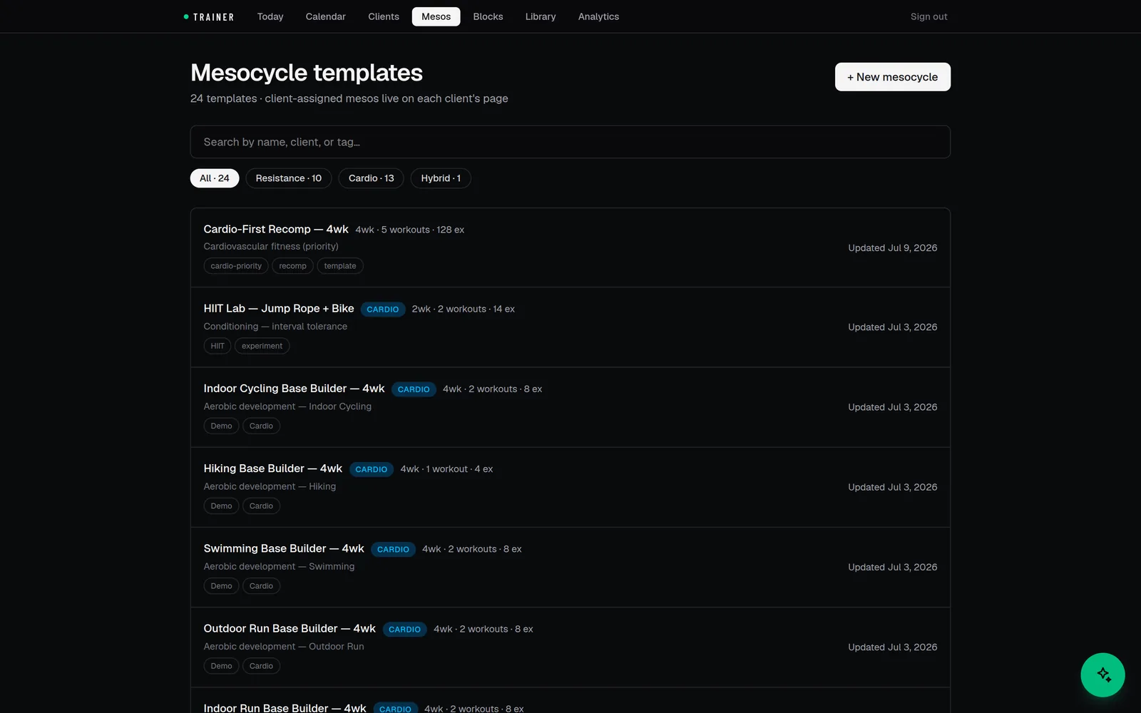The width and height of the screenshot is (1141, 713).
Task: Open the Analytics page
Action: coord(598,16)
